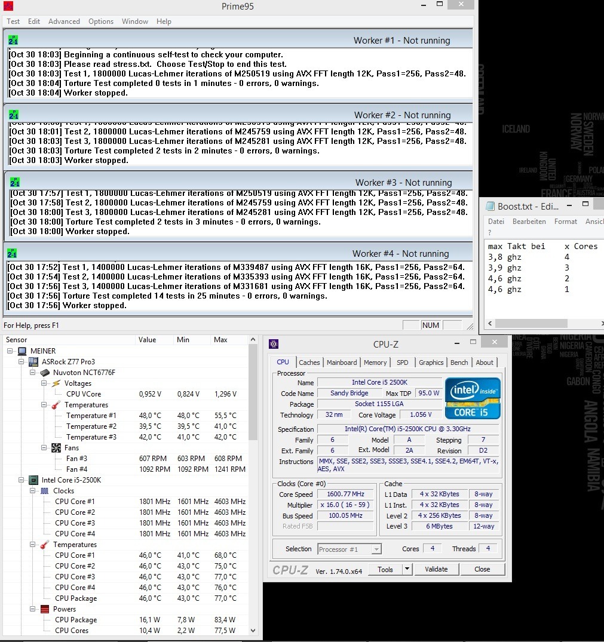Image resolution: width=604 pixels, height=642 pixels.
Task: Collapse the Powers node
Action: tap(32, 609)
